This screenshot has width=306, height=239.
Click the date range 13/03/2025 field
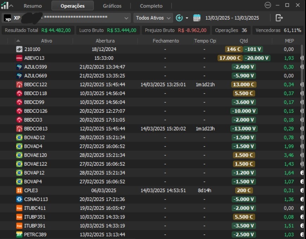click(x=232, y=18)
